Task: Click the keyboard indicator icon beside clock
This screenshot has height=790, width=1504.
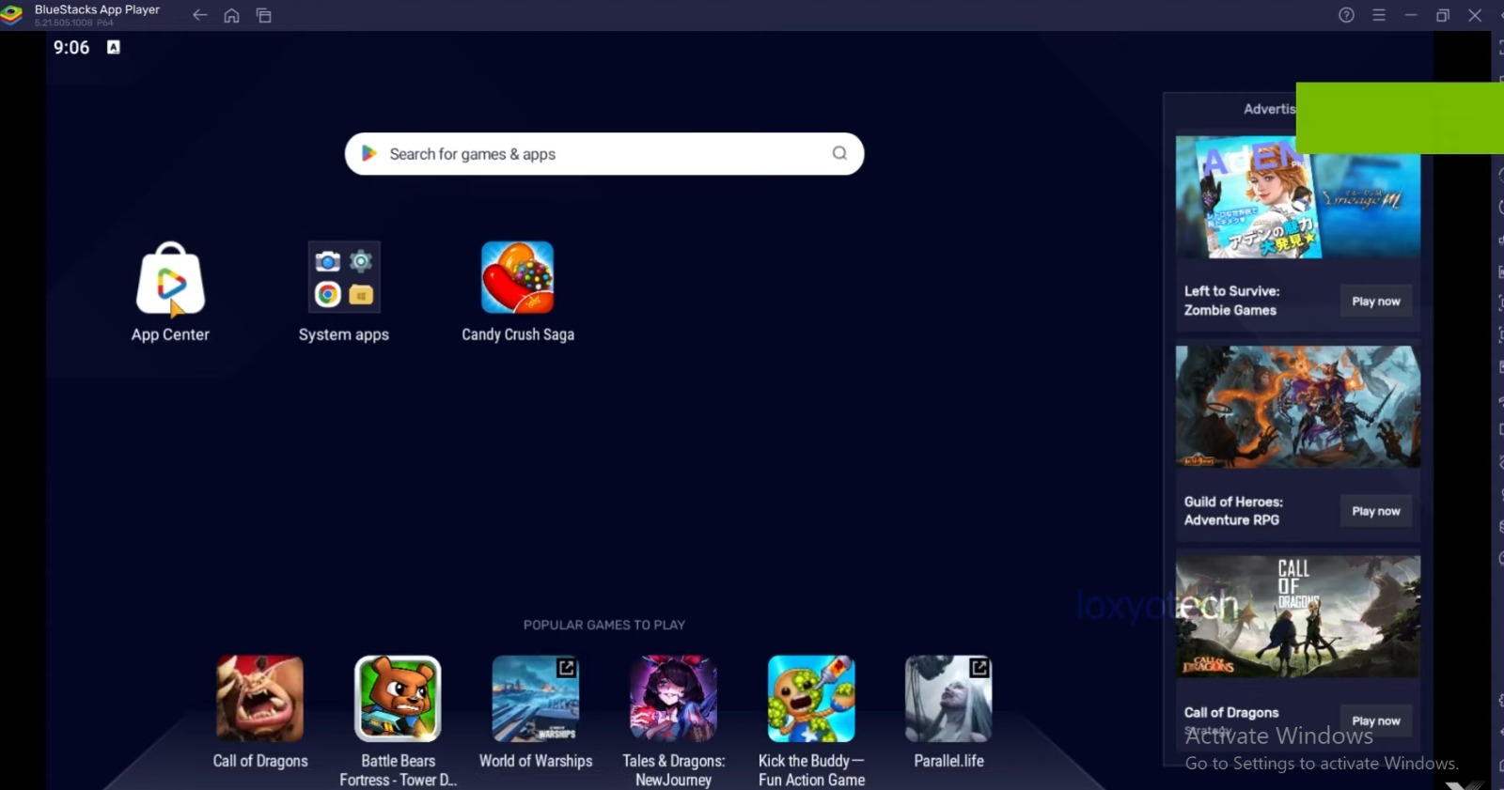Action: (x=114, y=47)
